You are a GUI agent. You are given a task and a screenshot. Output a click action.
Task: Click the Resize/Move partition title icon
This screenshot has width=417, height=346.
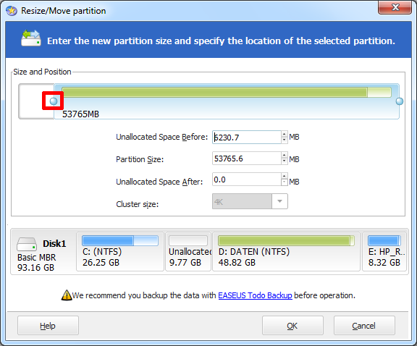[12, 11]
